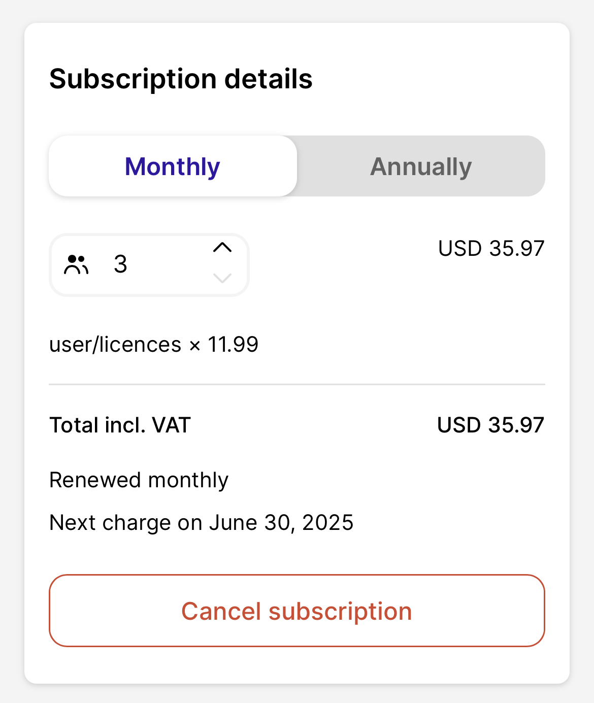Click the user/licences × 11.99 text

[153, 345]
